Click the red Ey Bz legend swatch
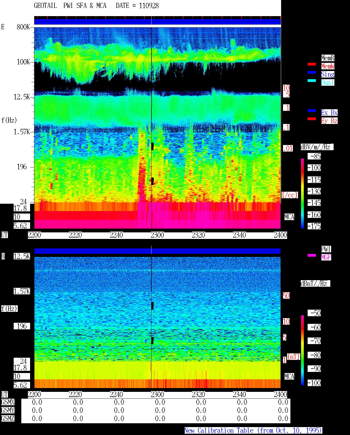Image resolution: width=350 pixels, height=435 pixels. (312, 119)
